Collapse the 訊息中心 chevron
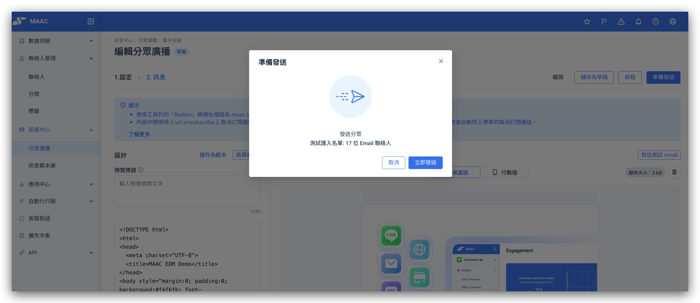The width and height of the screenshot is (700, 303). (x=91, y=130)
